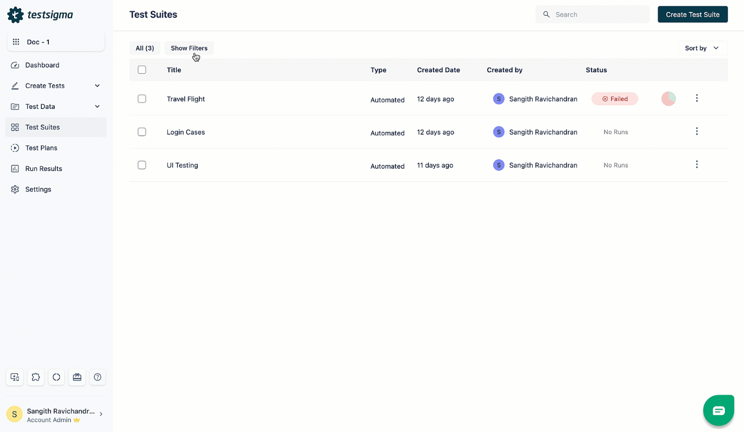
Task: Click "No Runs" in UI Testing row
Action: [616, 165]
